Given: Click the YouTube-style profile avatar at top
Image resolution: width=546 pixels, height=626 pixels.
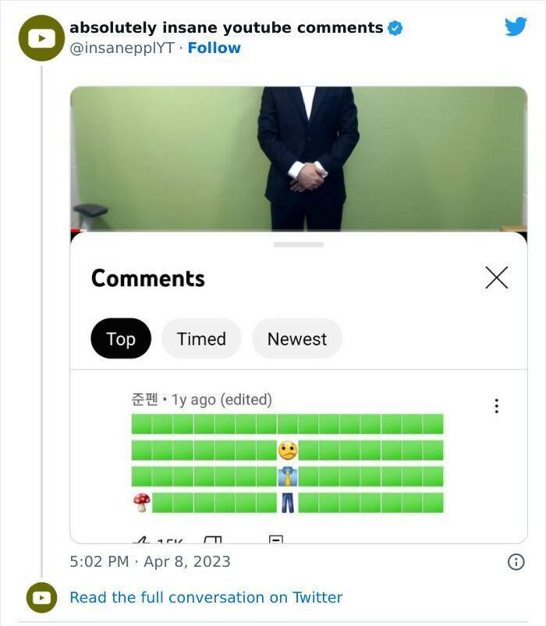Looking at the screenshot, I should coord(41,38).
